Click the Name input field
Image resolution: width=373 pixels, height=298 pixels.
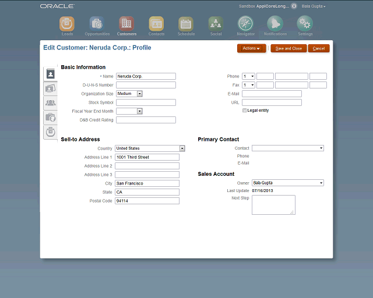(x=146, y=76)
